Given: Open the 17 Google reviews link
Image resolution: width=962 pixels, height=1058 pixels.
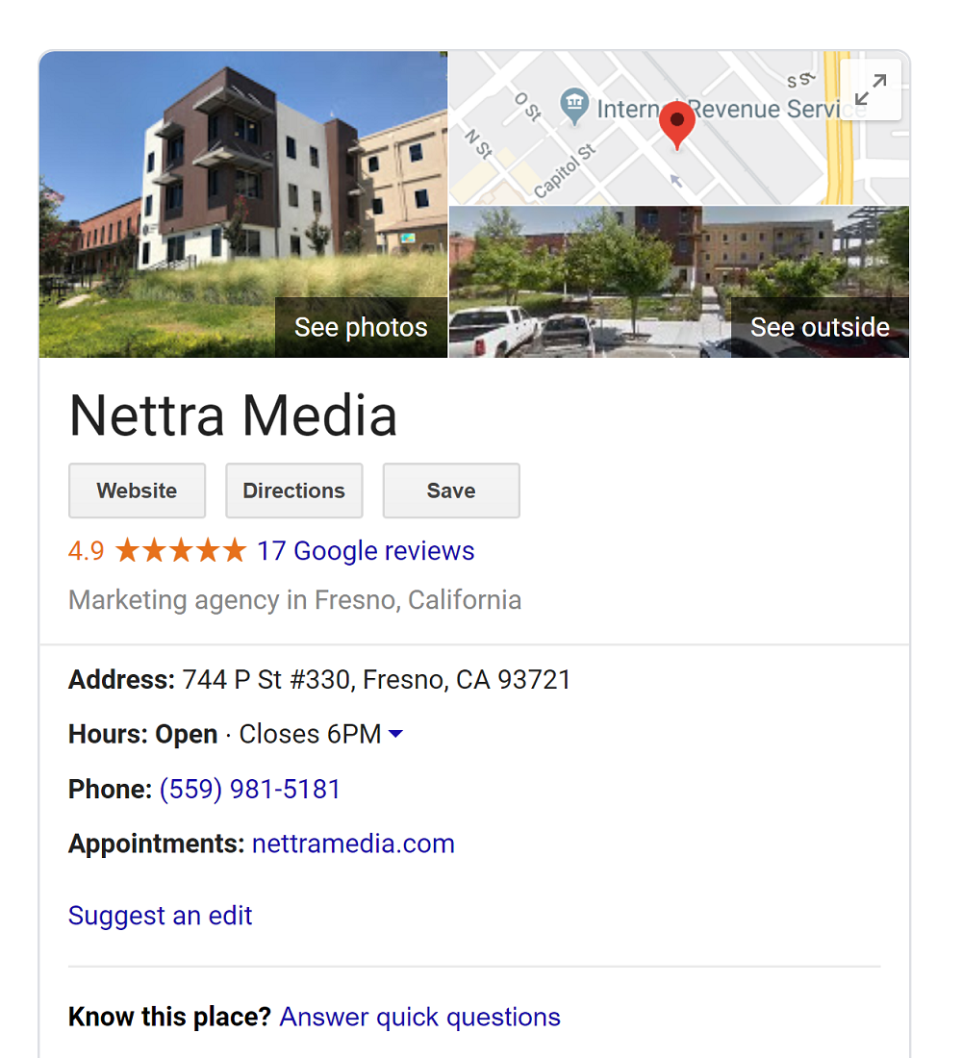Looking at the screenshot, I should [366, 551].
